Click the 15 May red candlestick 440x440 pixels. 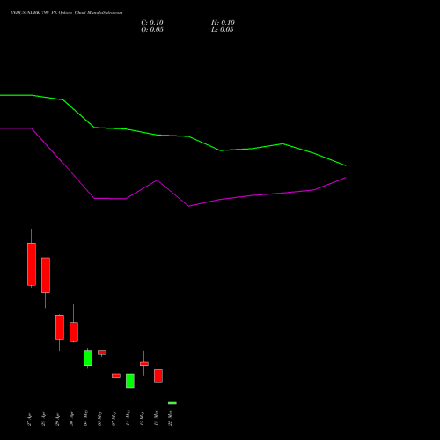pos(144,363)
